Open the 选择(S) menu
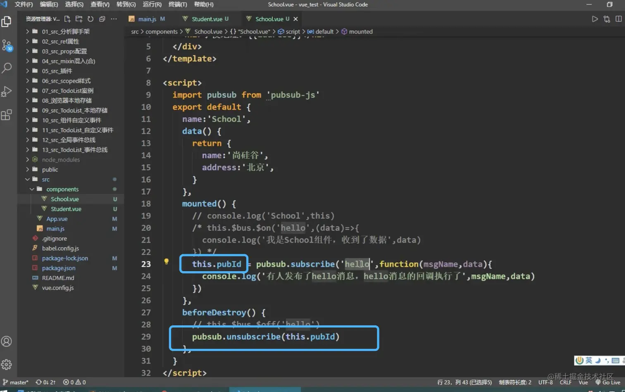 pos(74,4)
